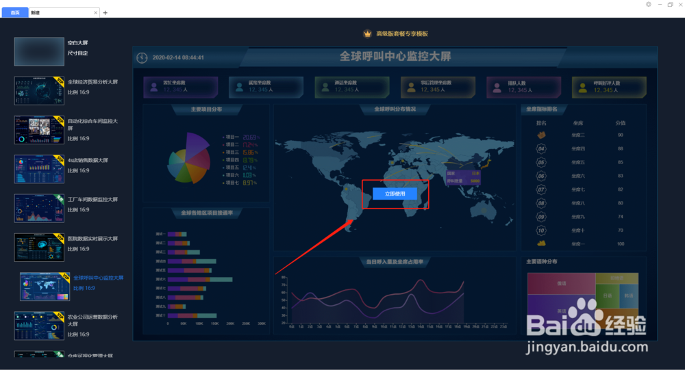Close the 新建 tab
Viewport: 685px width, 370px height.
pos(95,13)
